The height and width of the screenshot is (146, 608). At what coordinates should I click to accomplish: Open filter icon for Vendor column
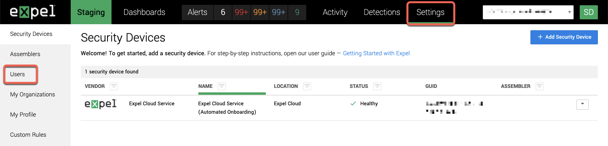(114, 86)
